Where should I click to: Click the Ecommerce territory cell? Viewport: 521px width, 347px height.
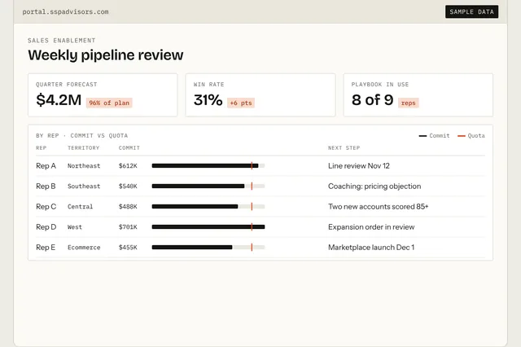pyautogui.click(x=84, y=248)
